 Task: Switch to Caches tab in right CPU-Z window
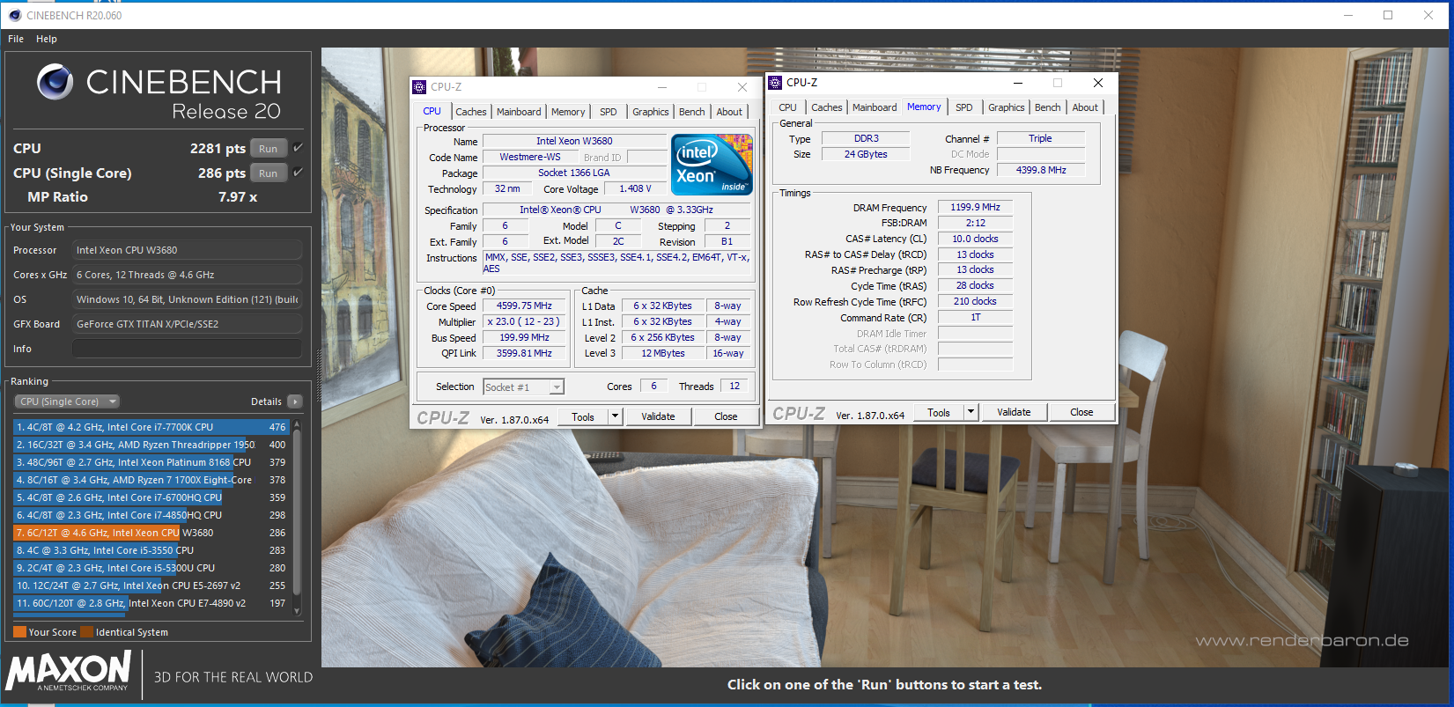point(827,107)
